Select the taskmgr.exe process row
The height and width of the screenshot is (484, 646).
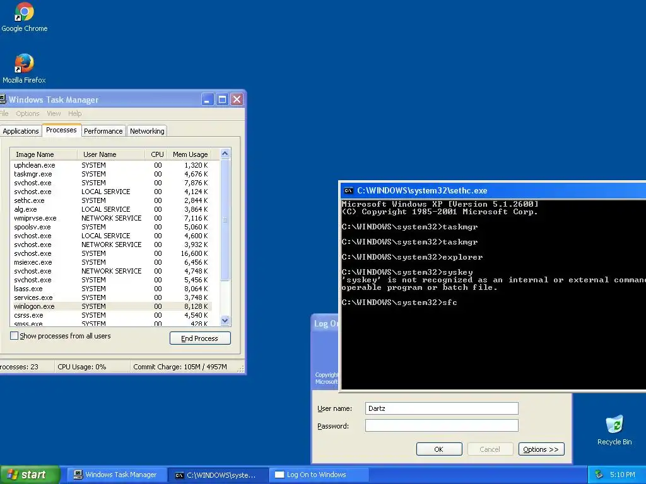coord(111,174)
